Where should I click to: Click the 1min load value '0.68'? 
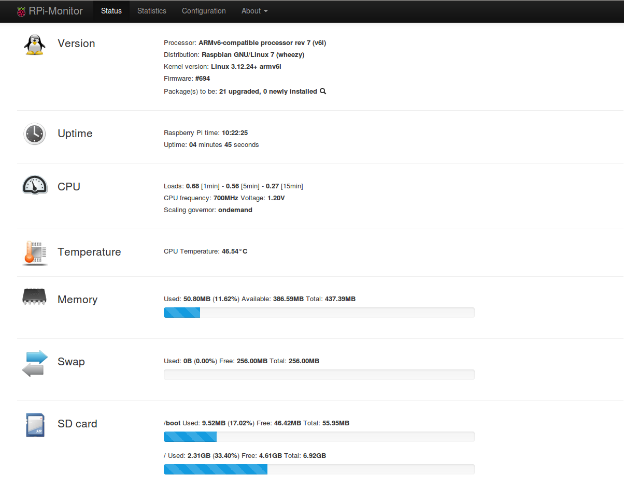[x=192, y=186]
